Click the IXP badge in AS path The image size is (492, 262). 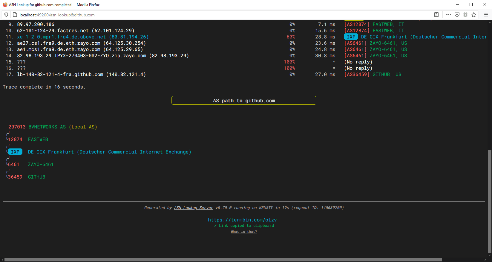click(x=15, y=152)
